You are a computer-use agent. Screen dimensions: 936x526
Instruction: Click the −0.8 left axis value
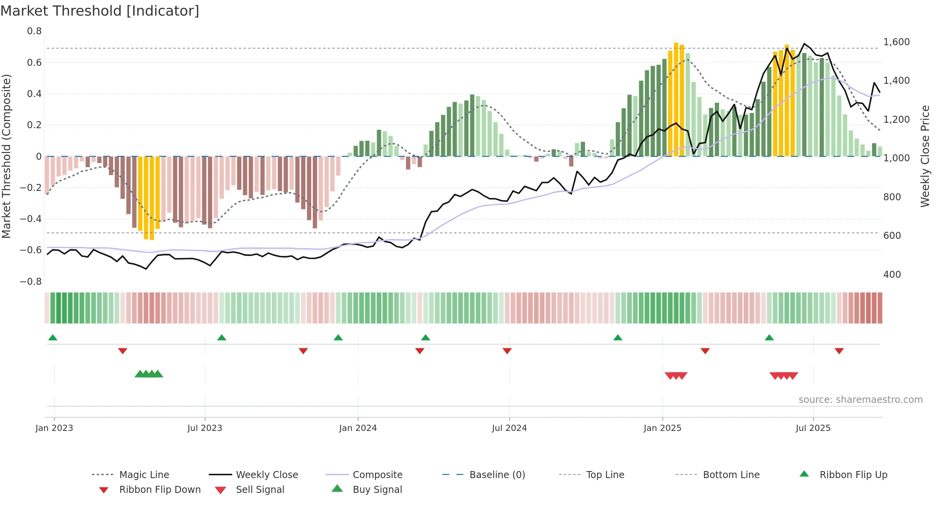[31, 281]
